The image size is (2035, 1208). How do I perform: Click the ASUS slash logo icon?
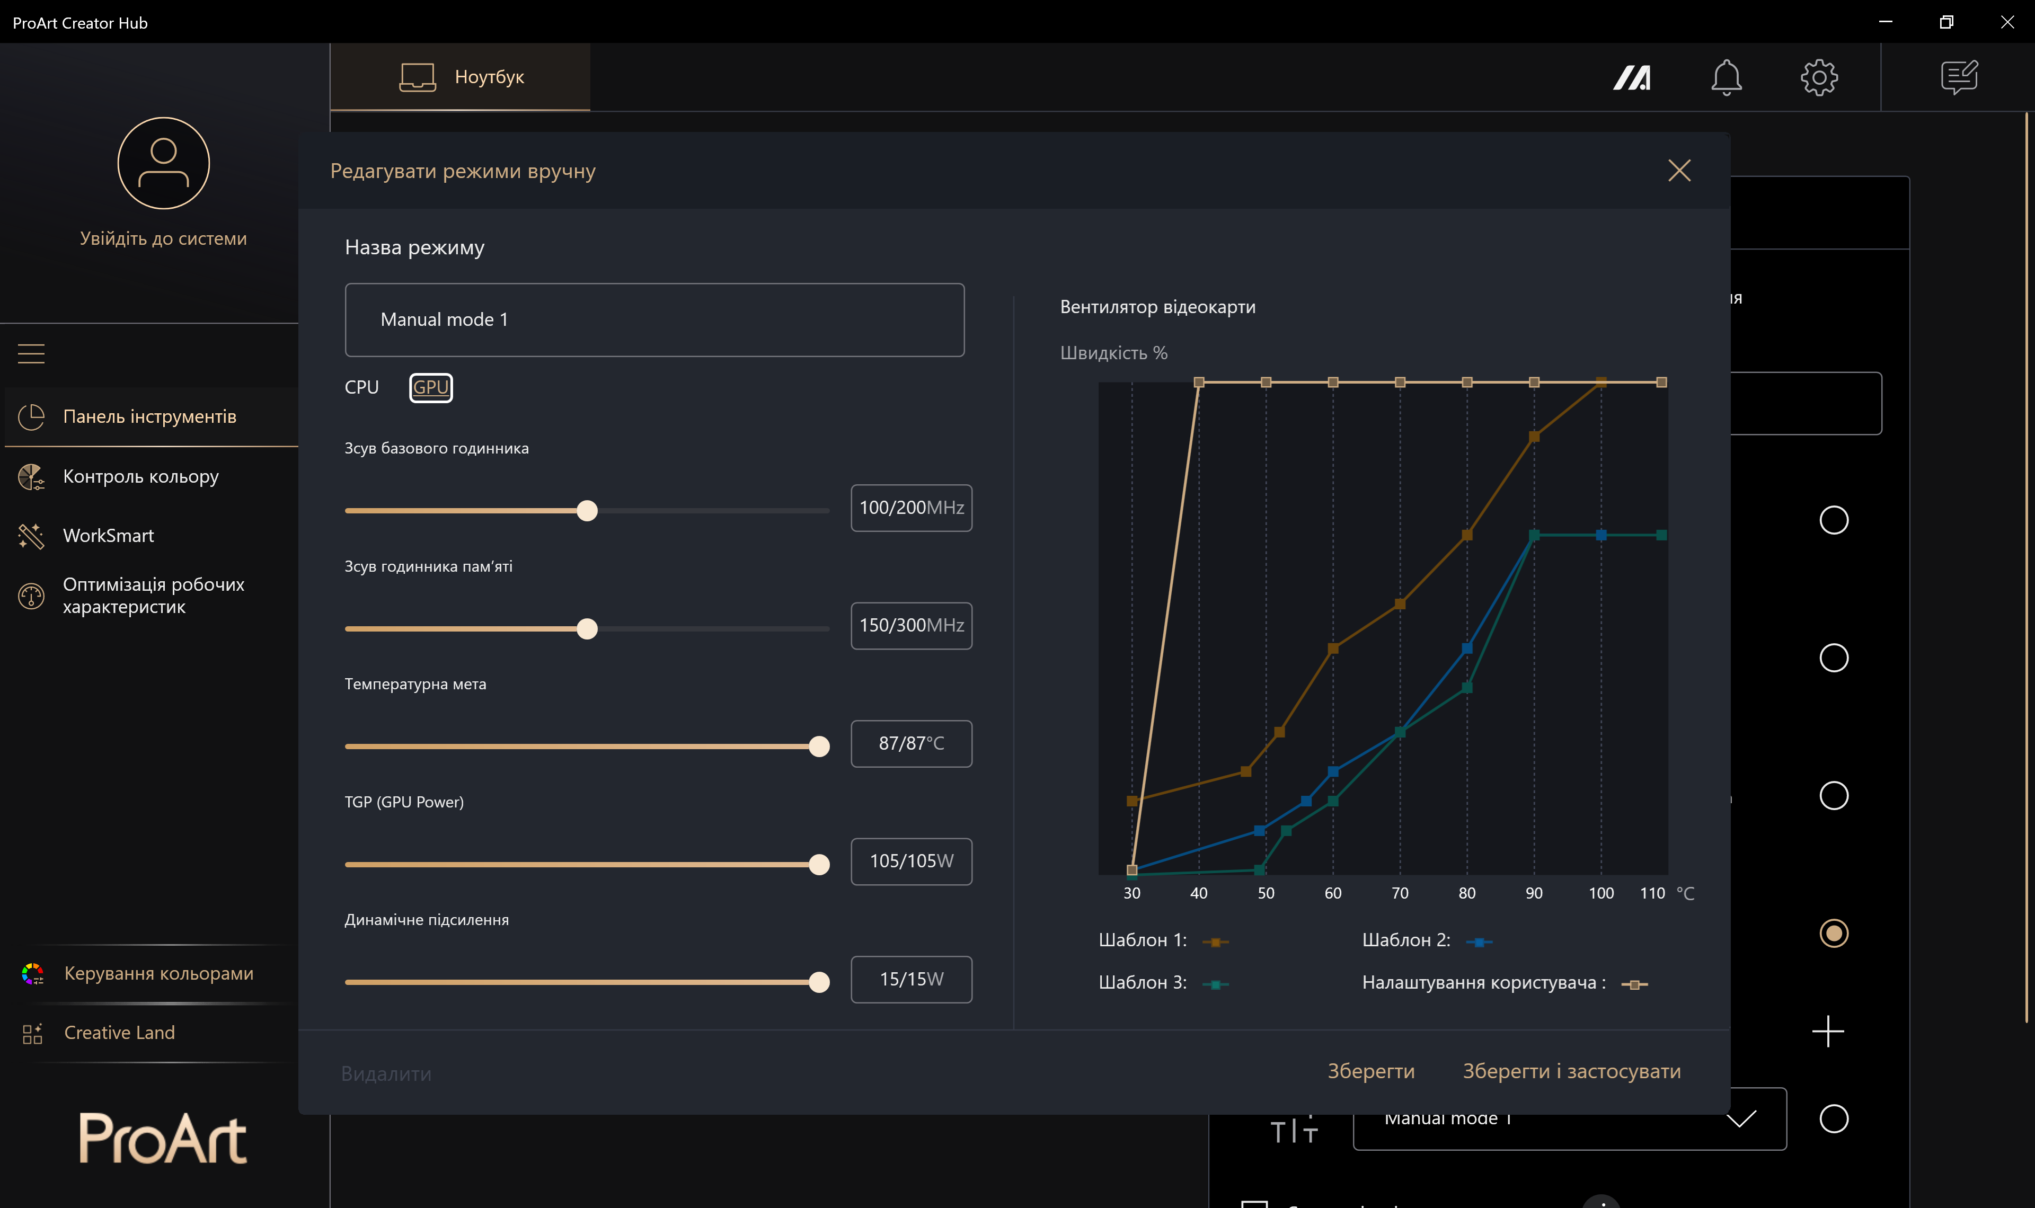[1632, 77]
